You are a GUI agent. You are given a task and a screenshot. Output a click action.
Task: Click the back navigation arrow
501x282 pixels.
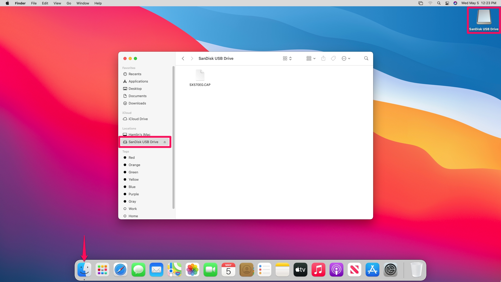(x=183, y=58)
